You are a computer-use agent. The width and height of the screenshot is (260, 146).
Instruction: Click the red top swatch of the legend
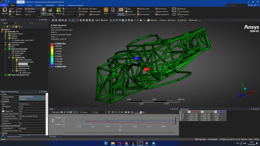[x=52, y=45]
